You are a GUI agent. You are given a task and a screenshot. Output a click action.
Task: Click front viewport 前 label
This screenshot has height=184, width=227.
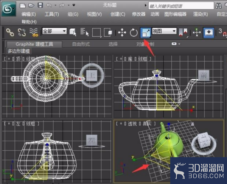tap(130, 59)
